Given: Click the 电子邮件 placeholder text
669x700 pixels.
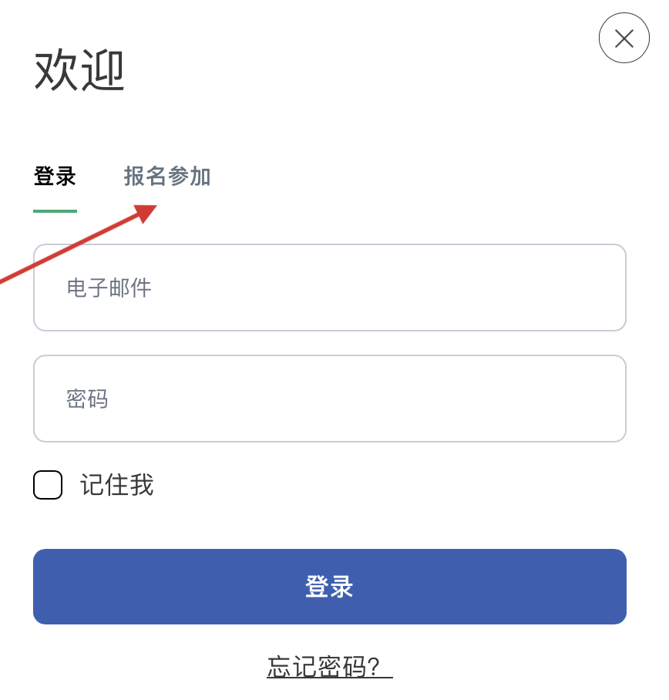Looking at the screenshot, I should click(109, 288).
